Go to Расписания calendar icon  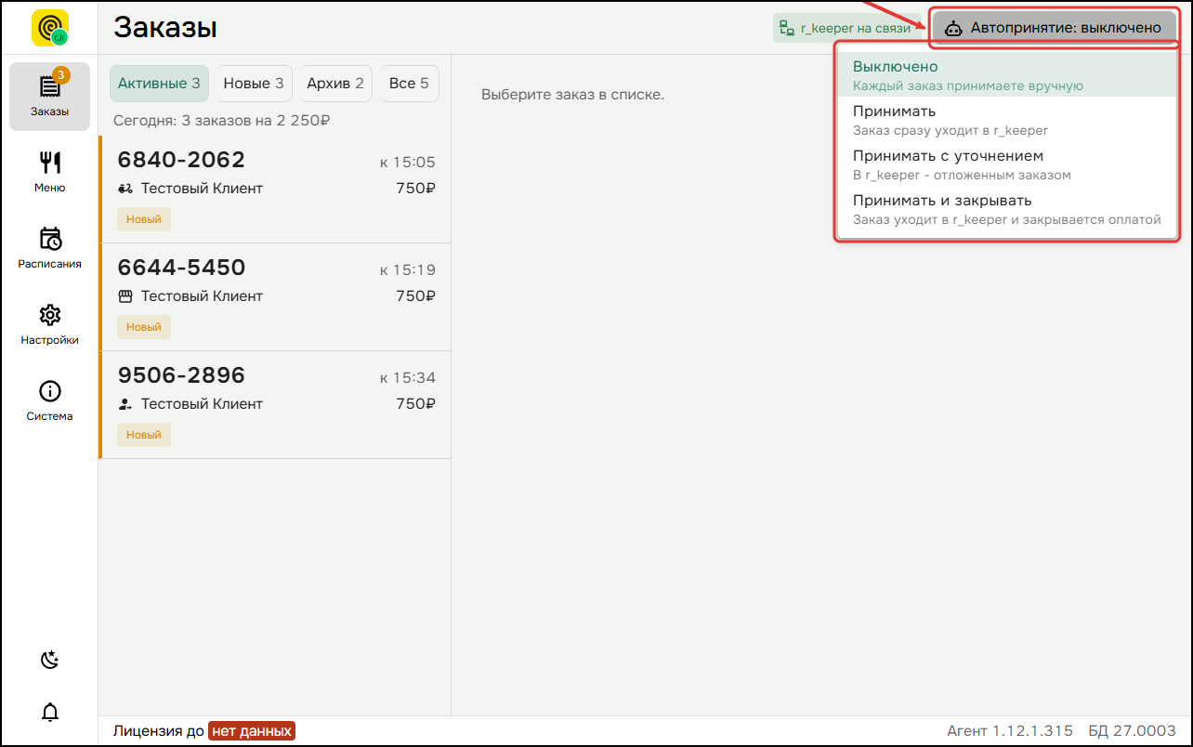coord(49,239)
